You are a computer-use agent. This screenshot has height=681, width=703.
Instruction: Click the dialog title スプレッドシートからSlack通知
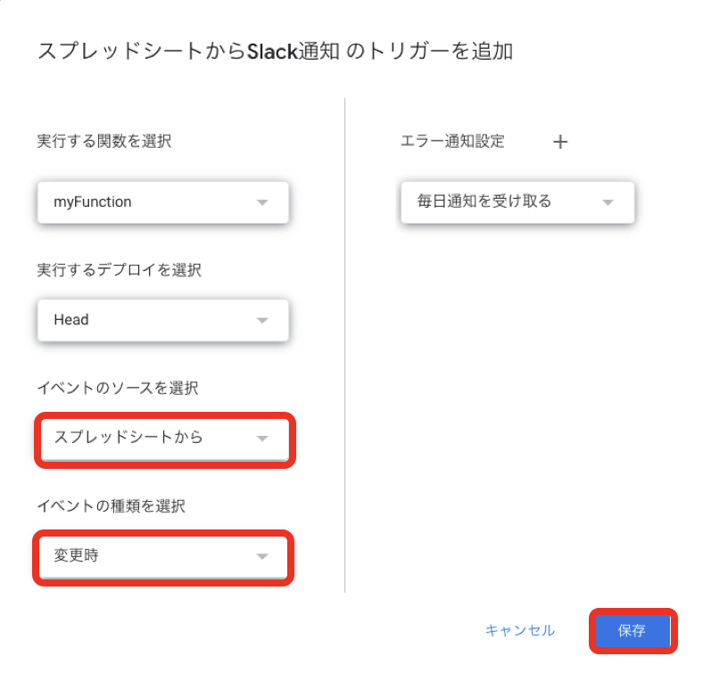[188, 51]
